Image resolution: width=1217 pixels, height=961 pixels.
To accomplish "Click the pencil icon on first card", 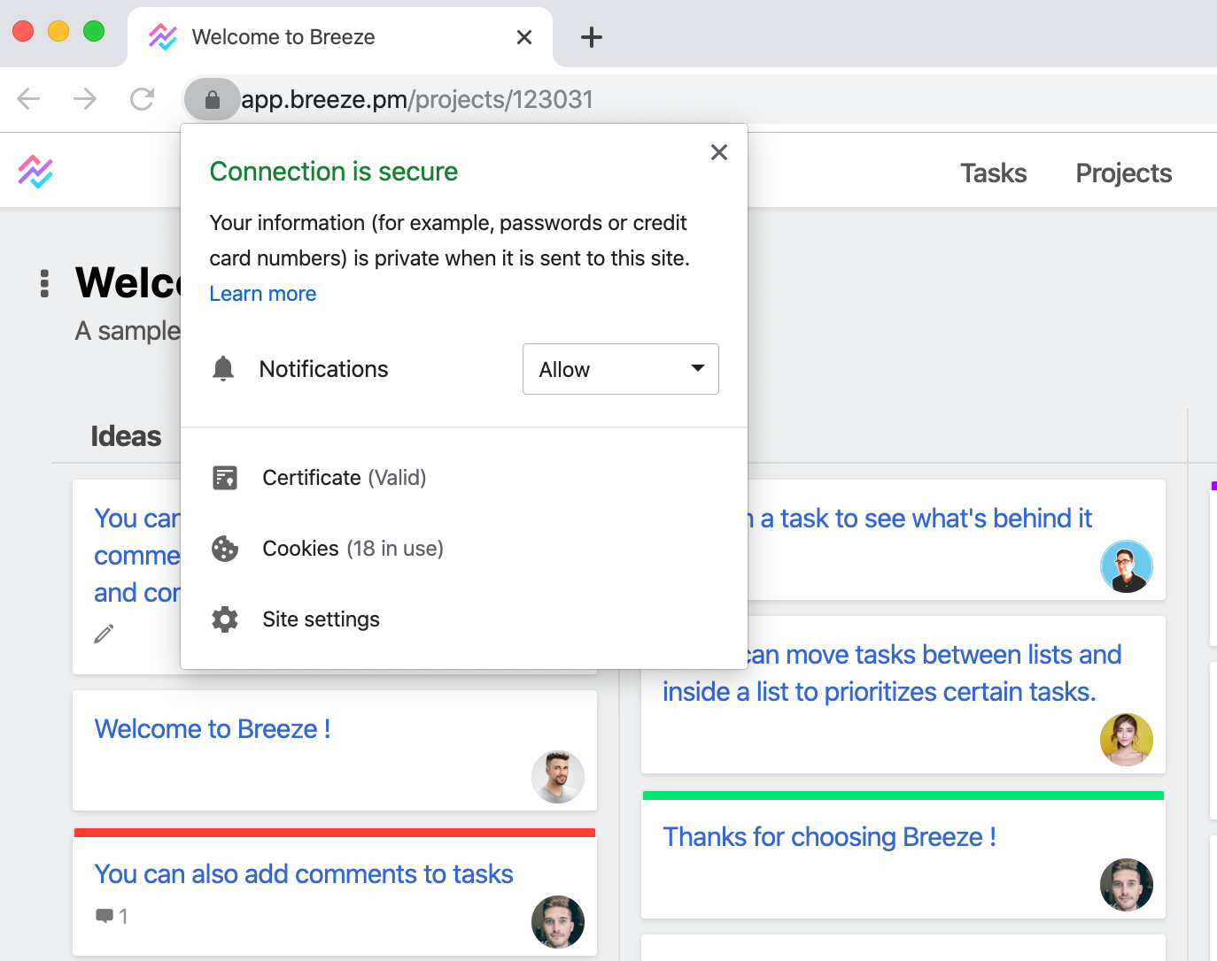I will 105,634.
